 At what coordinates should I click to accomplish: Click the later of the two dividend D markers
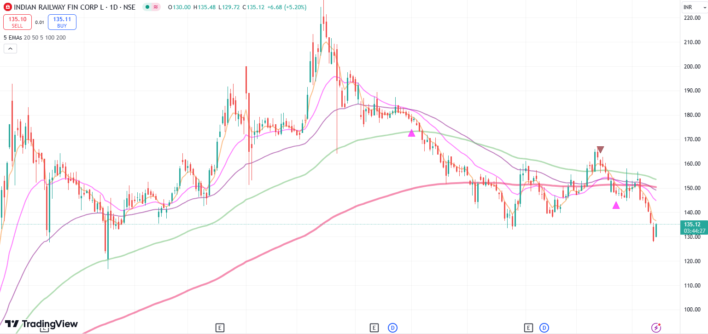pos(544,328)
